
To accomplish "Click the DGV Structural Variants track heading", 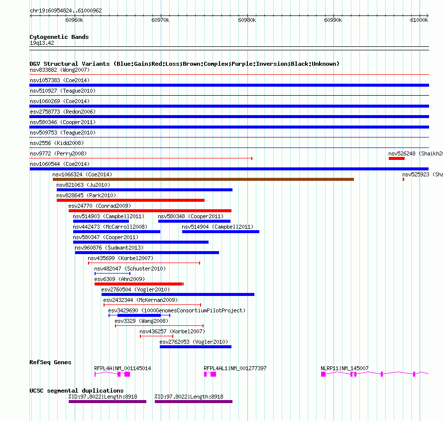I will point(185,64).
